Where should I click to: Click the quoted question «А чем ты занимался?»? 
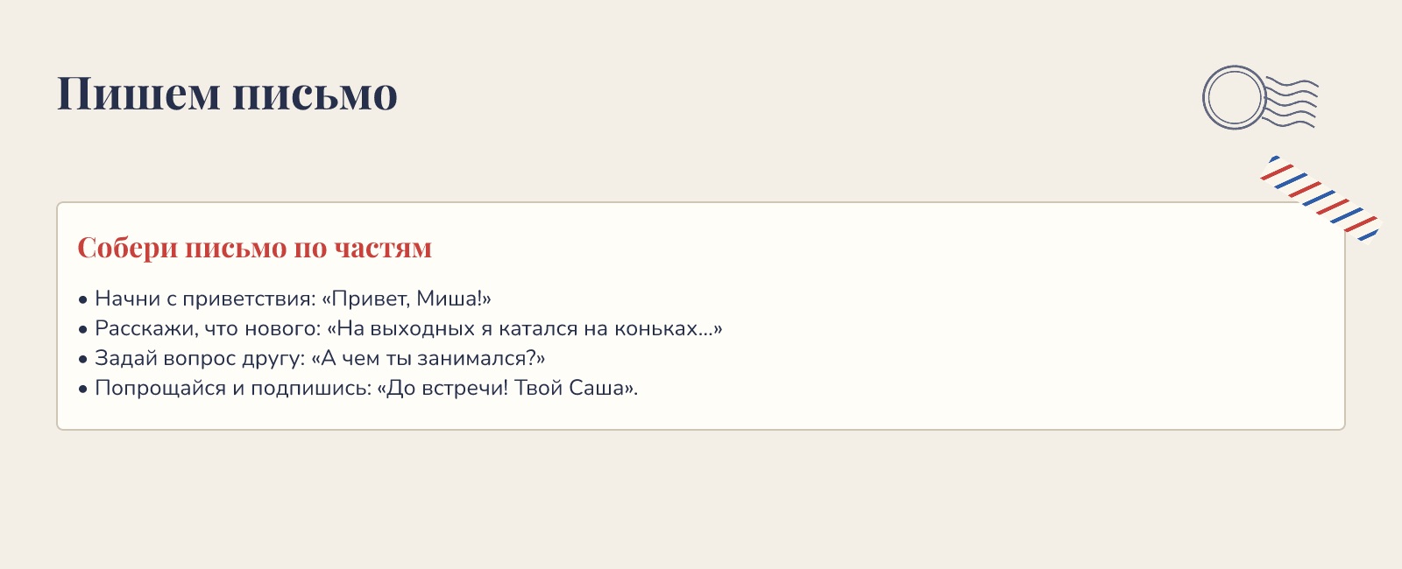pyautogui.click(x=428, y=358)
